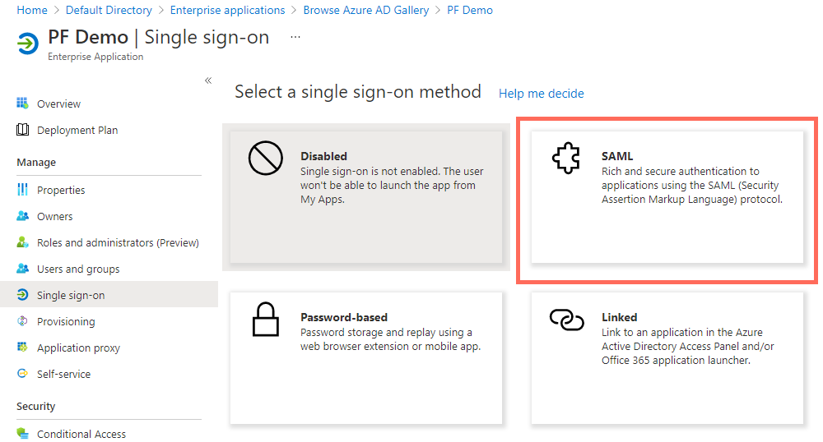Click PF Demo breadcrumb link
This screenshot has width=823, height=442.
[470, 10]
